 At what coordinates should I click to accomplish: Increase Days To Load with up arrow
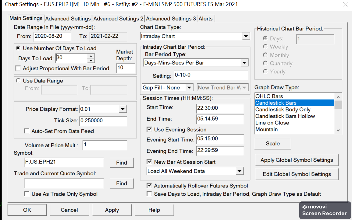91,56
